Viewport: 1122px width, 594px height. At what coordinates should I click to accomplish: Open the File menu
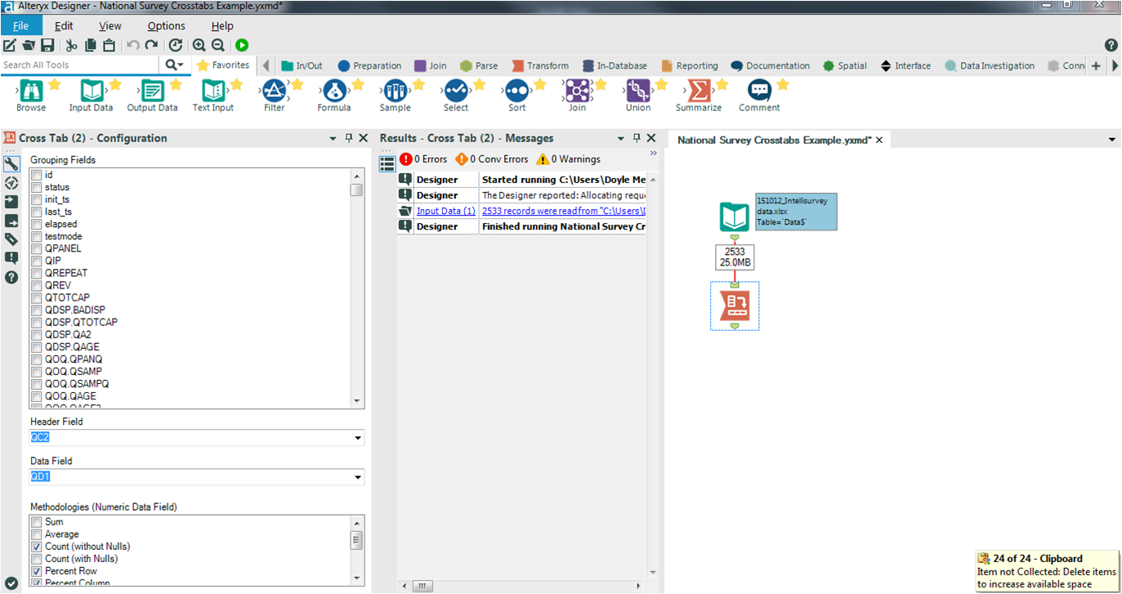tap(20, 25)
